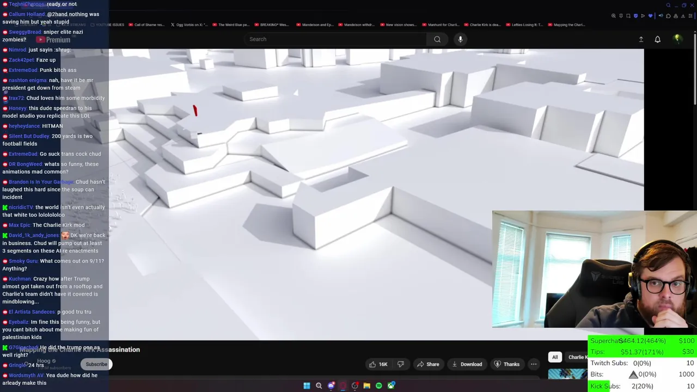Open the recommended video thumbnail below chips
697x392 pixels.
pos(567,373)
